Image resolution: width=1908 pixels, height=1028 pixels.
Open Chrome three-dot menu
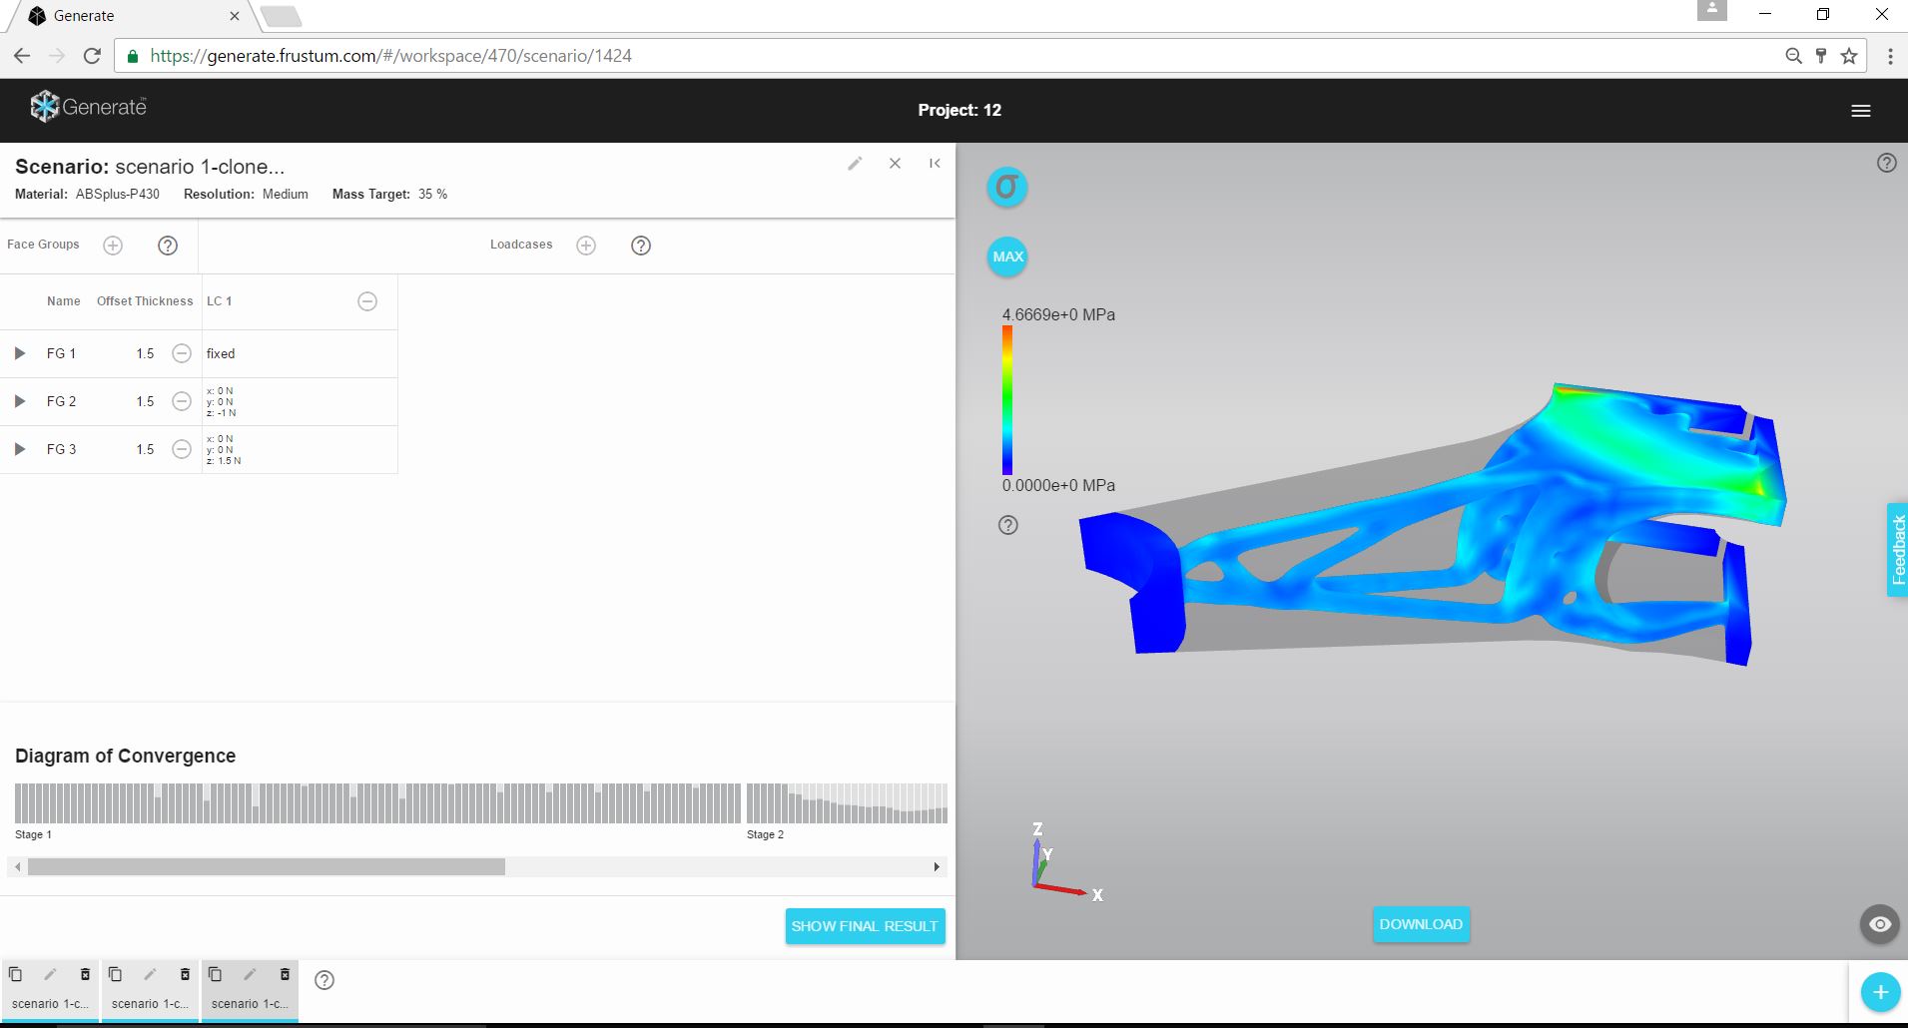tap(1890, 56)
